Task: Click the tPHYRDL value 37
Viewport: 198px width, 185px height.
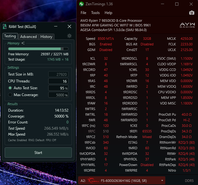Action: click(147, 159)
